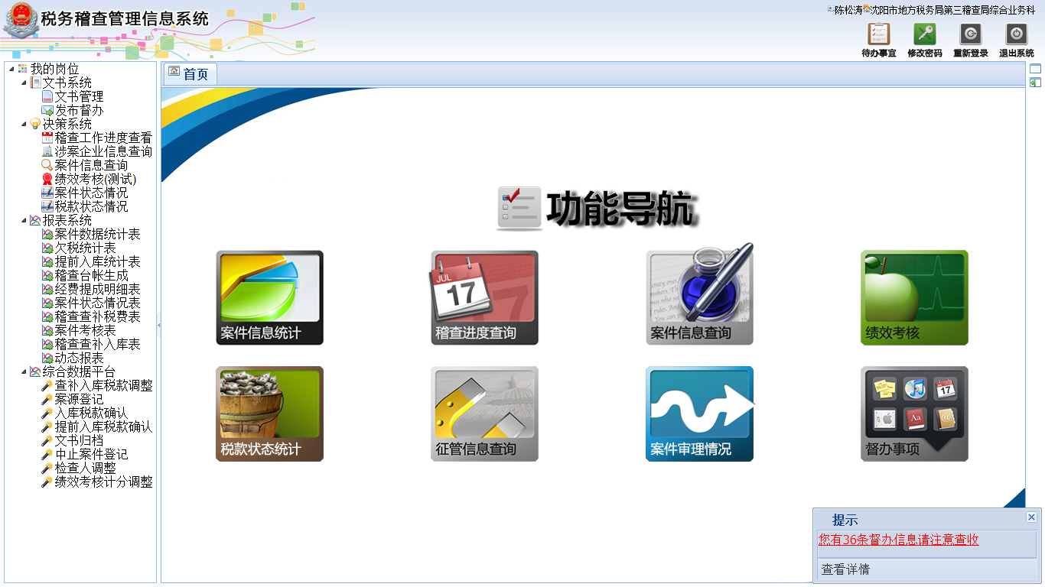Click the red ribbon icon beside 绩效考核(测试)
Viewport: 1045px width, 587px height.
pyautogui.click(x=47, y=180)
